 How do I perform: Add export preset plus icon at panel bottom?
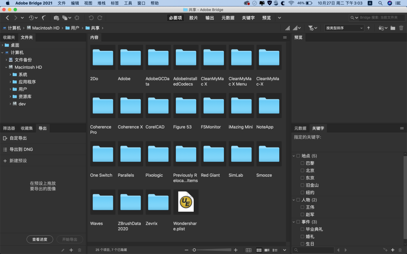tap(71, 250)
